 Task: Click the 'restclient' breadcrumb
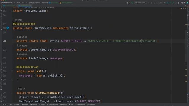(x=45, y=3)
